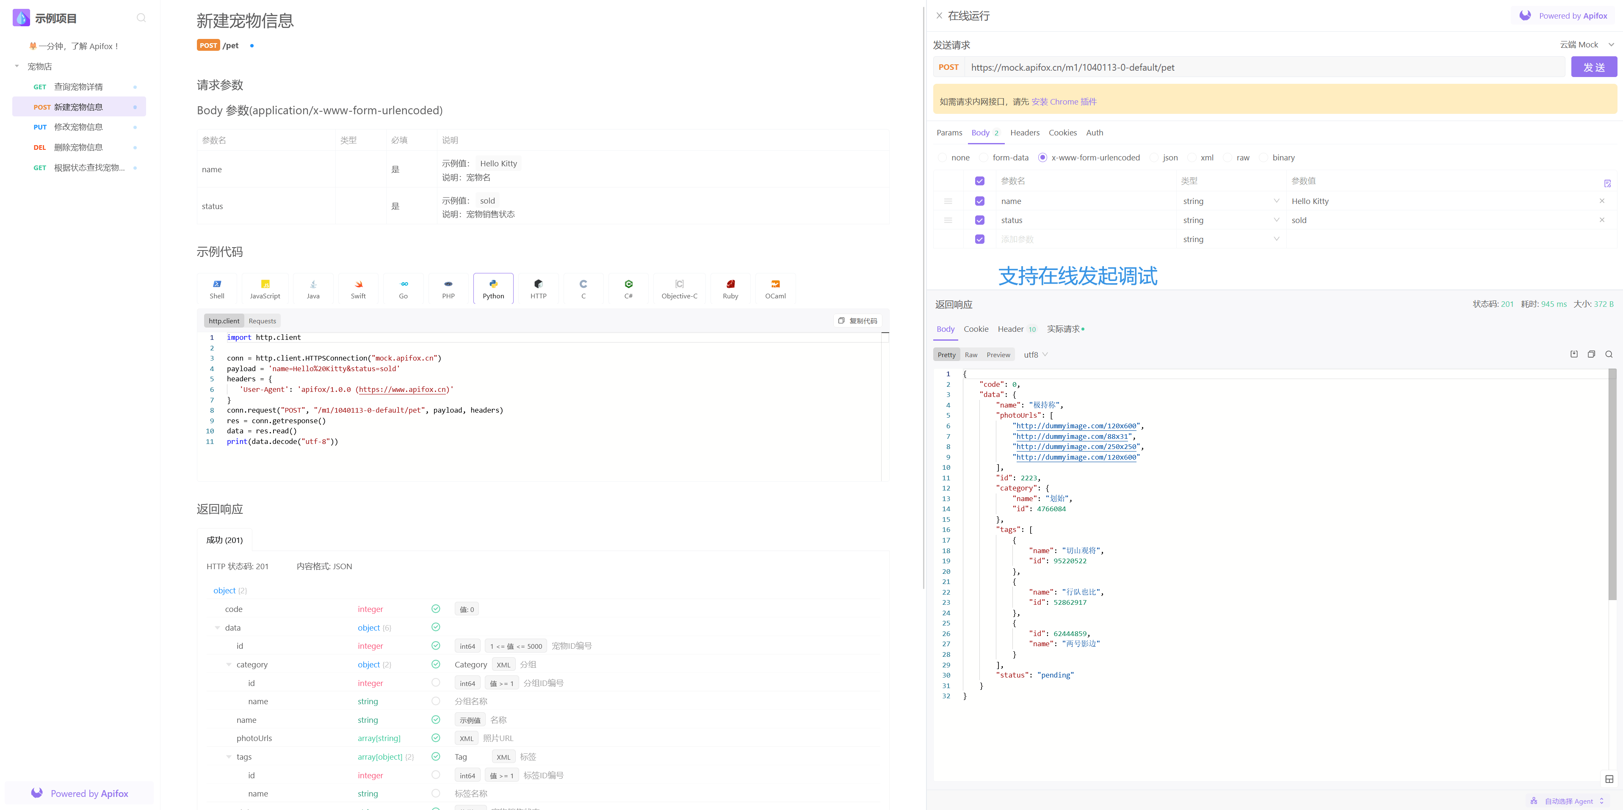Click the response body vertical scrollbar
Image resolution: width=1623 pixels, height=810 pixels.
click(1612, 485)
